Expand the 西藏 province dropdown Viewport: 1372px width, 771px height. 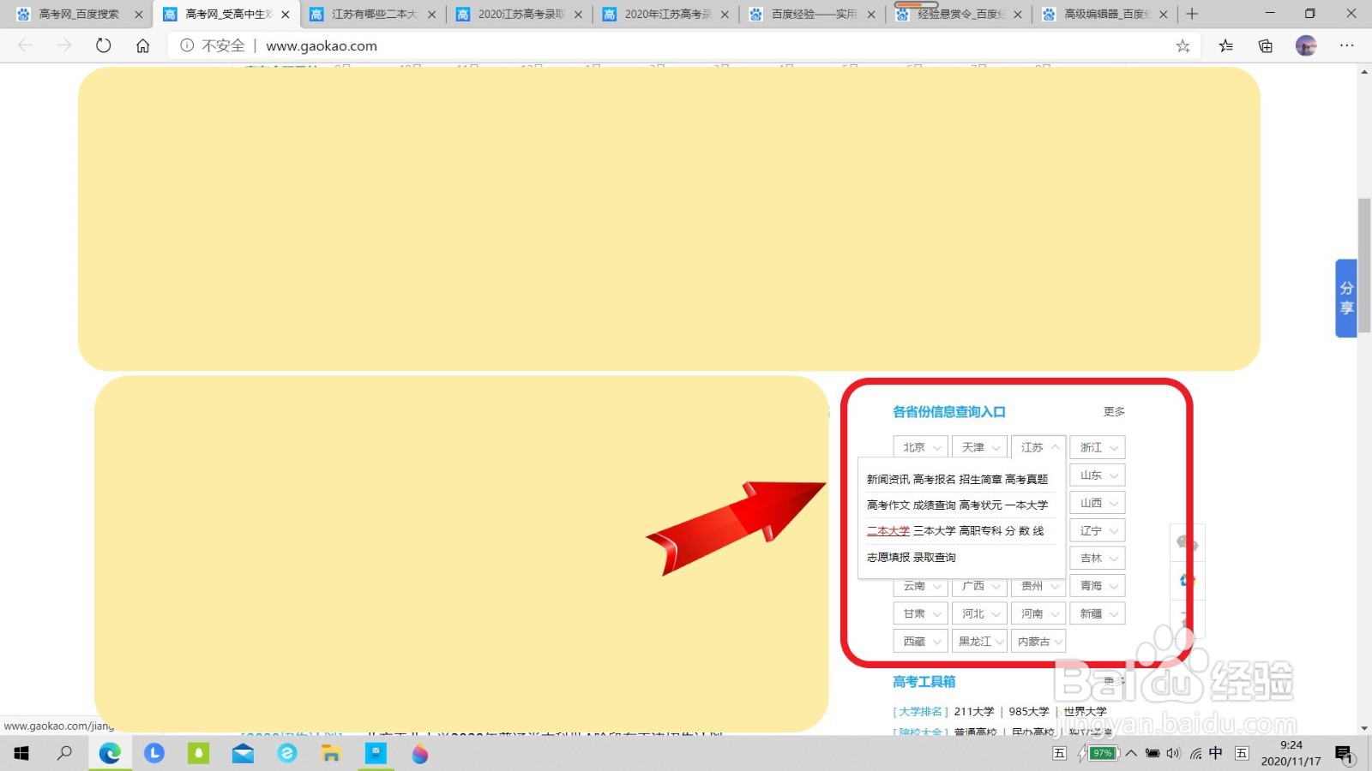point(920,641)
